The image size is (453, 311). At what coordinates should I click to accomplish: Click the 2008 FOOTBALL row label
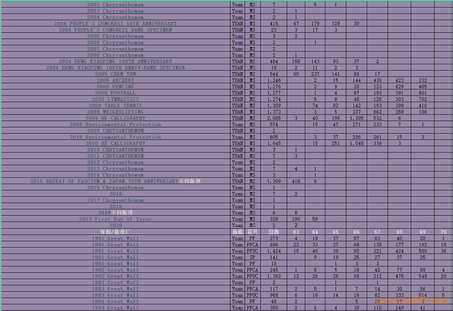[115, 93]
